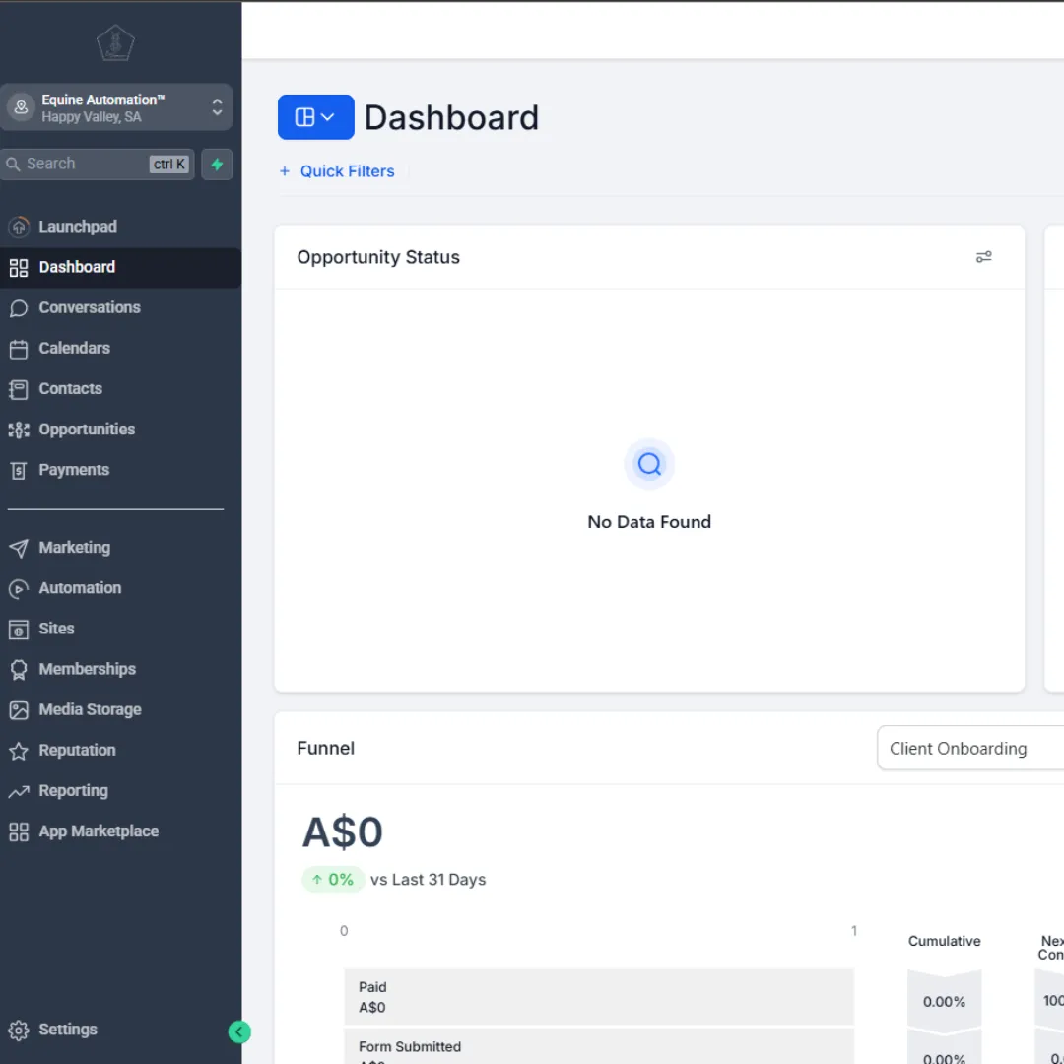Click the Cumulative column header

point(944,942)
